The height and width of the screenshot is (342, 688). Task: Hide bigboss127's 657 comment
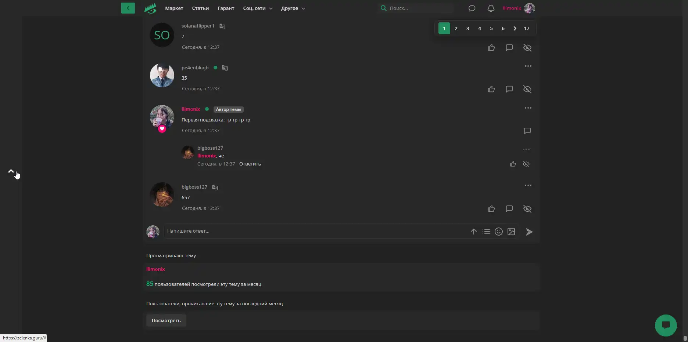pos(527,209)
